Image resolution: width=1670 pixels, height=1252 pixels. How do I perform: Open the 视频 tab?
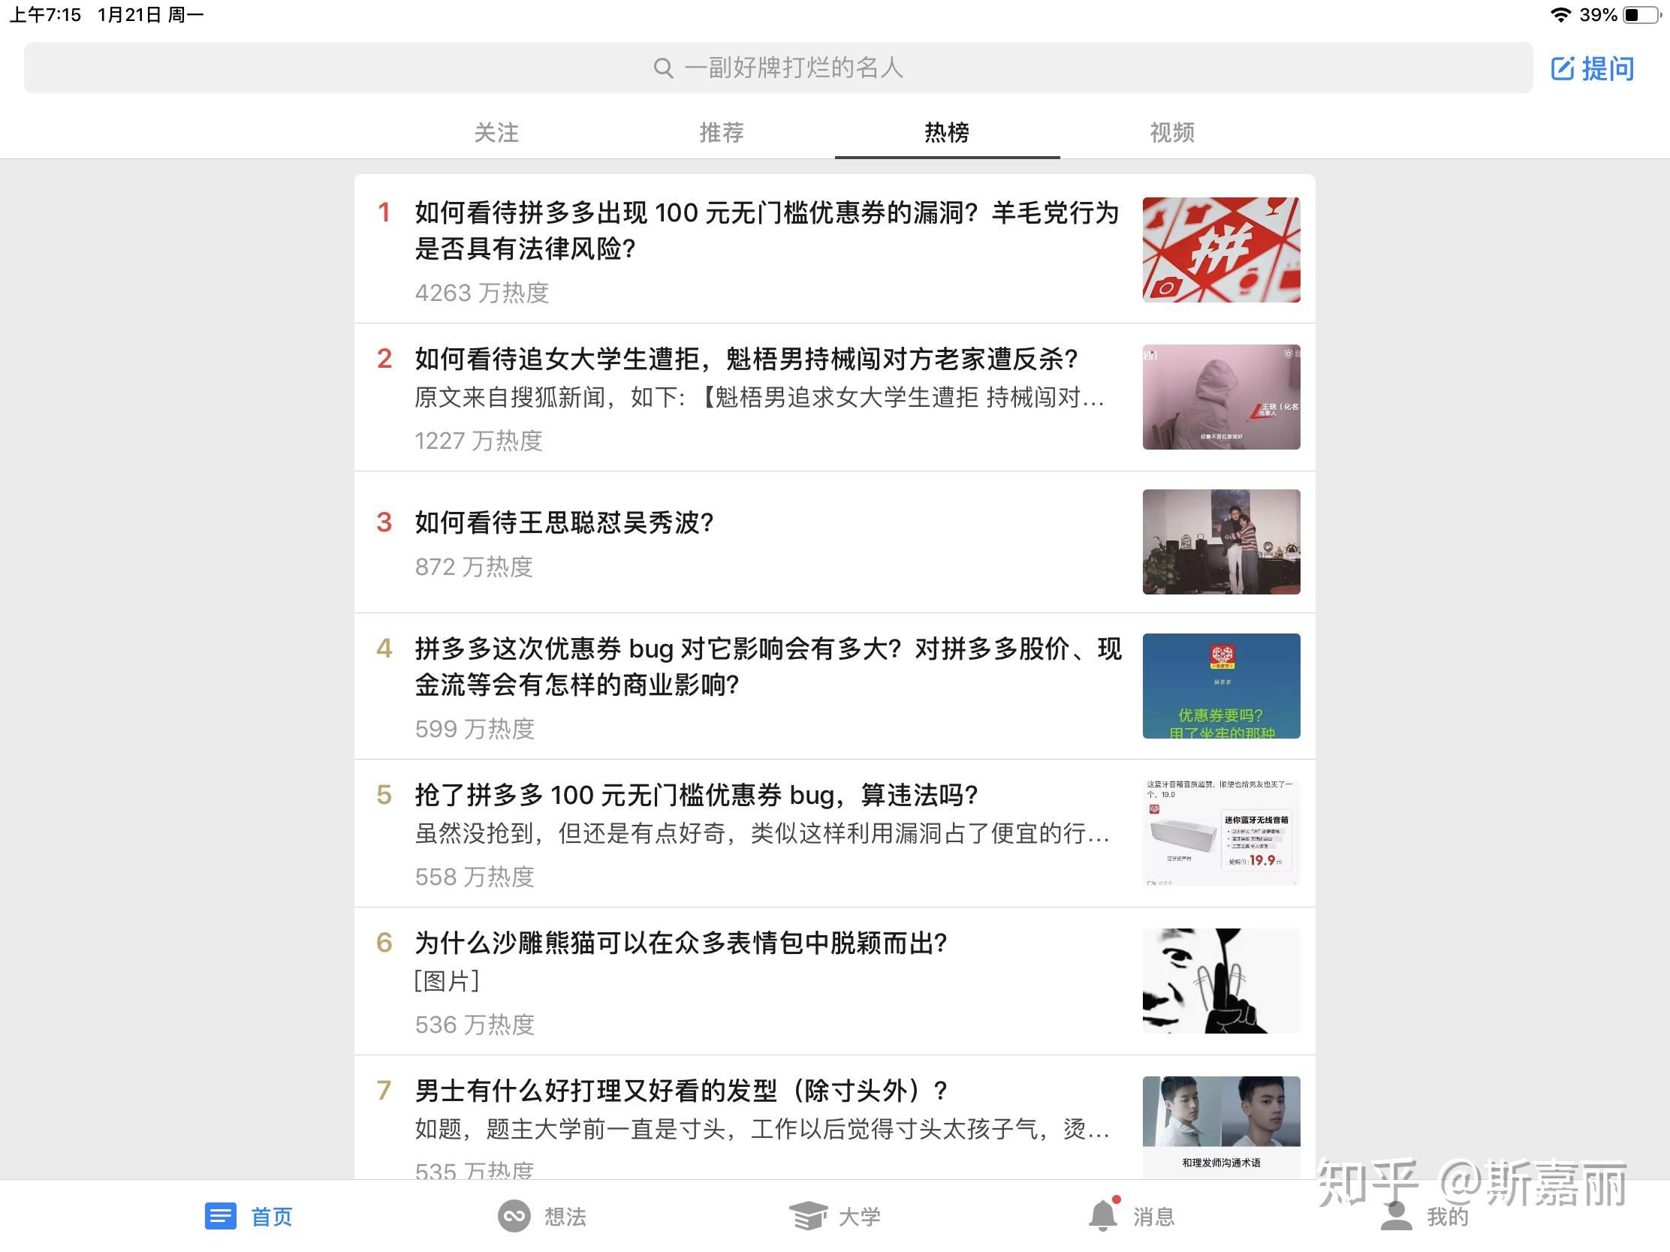[1171, 132]
